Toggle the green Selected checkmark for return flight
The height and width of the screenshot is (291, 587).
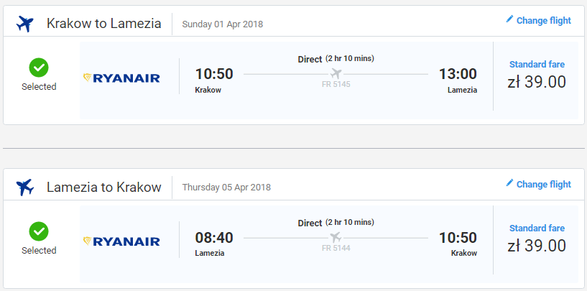(x=39, y=231)
